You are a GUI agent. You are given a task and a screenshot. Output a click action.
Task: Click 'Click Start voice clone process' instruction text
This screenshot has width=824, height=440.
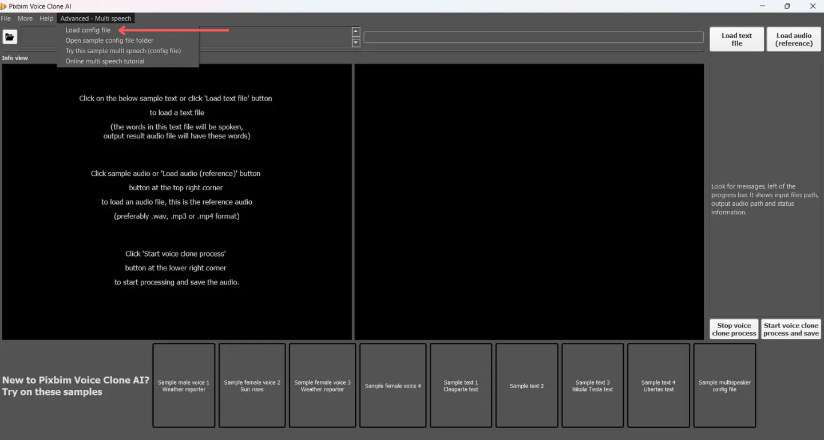(x=176, y=254)
